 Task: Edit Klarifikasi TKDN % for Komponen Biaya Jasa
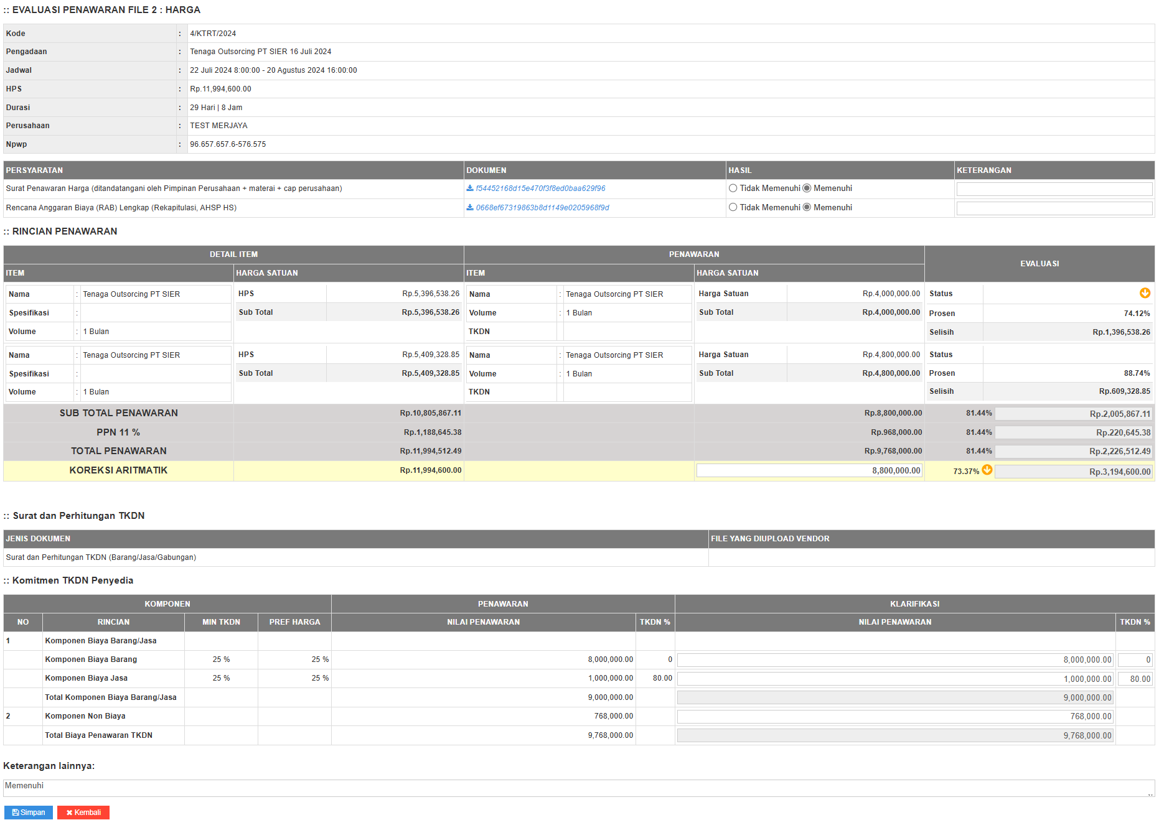click(1135, 679)
